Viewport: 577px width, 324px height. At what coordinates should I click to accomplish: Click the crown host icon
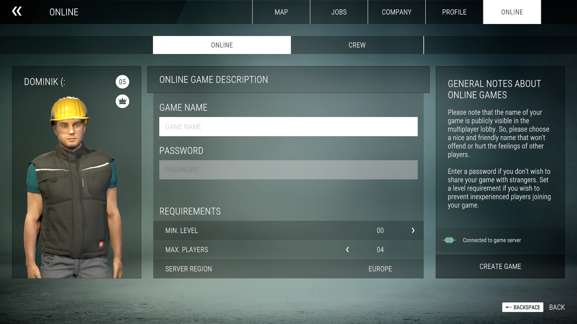click(x=122, y=101)
